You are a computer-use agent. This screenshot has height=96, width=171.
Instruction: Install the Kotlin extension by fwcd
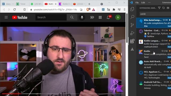[x=169, y=57]
